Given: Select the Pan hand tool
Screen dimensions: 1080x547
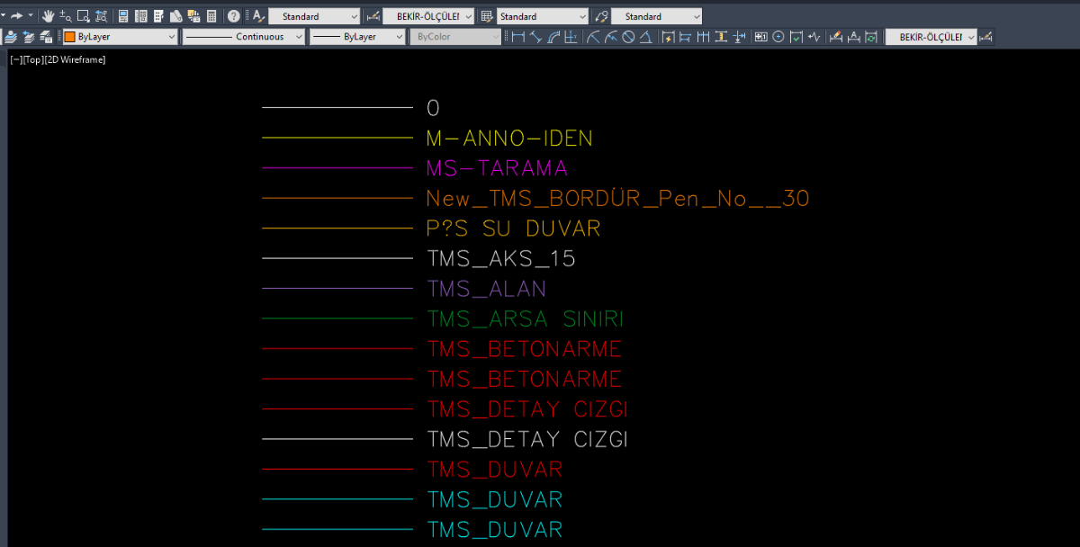Looking at the screenshot, I should point(48,16).
